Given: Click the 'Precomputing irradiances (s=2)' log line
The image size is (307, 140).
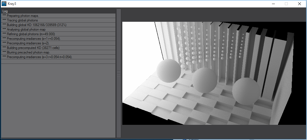Looking at the screenshot, I should click(58, 43).
